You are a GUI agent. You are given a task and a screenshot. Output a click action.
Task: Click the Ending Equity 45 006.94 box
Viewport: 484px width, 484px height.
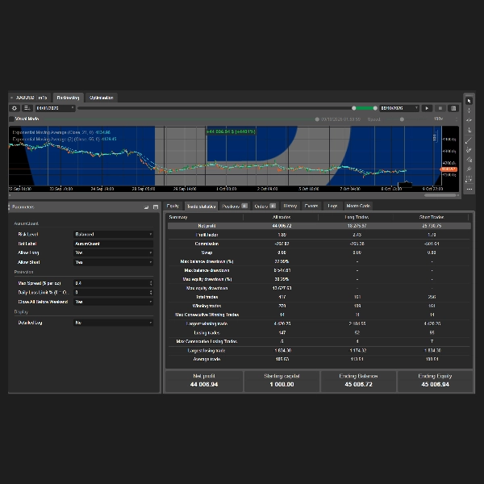436,381
